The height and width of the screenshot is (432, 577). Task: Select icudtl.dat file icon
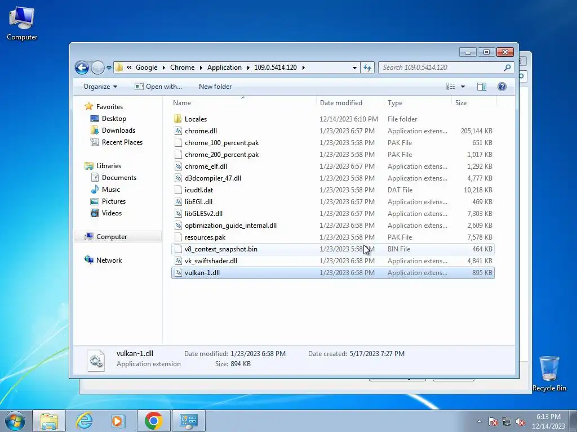tap(178, 190)
